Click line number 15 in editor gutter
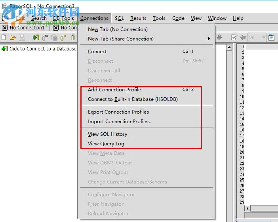Viewport: 278px width, 222px height. click(242, 124)
